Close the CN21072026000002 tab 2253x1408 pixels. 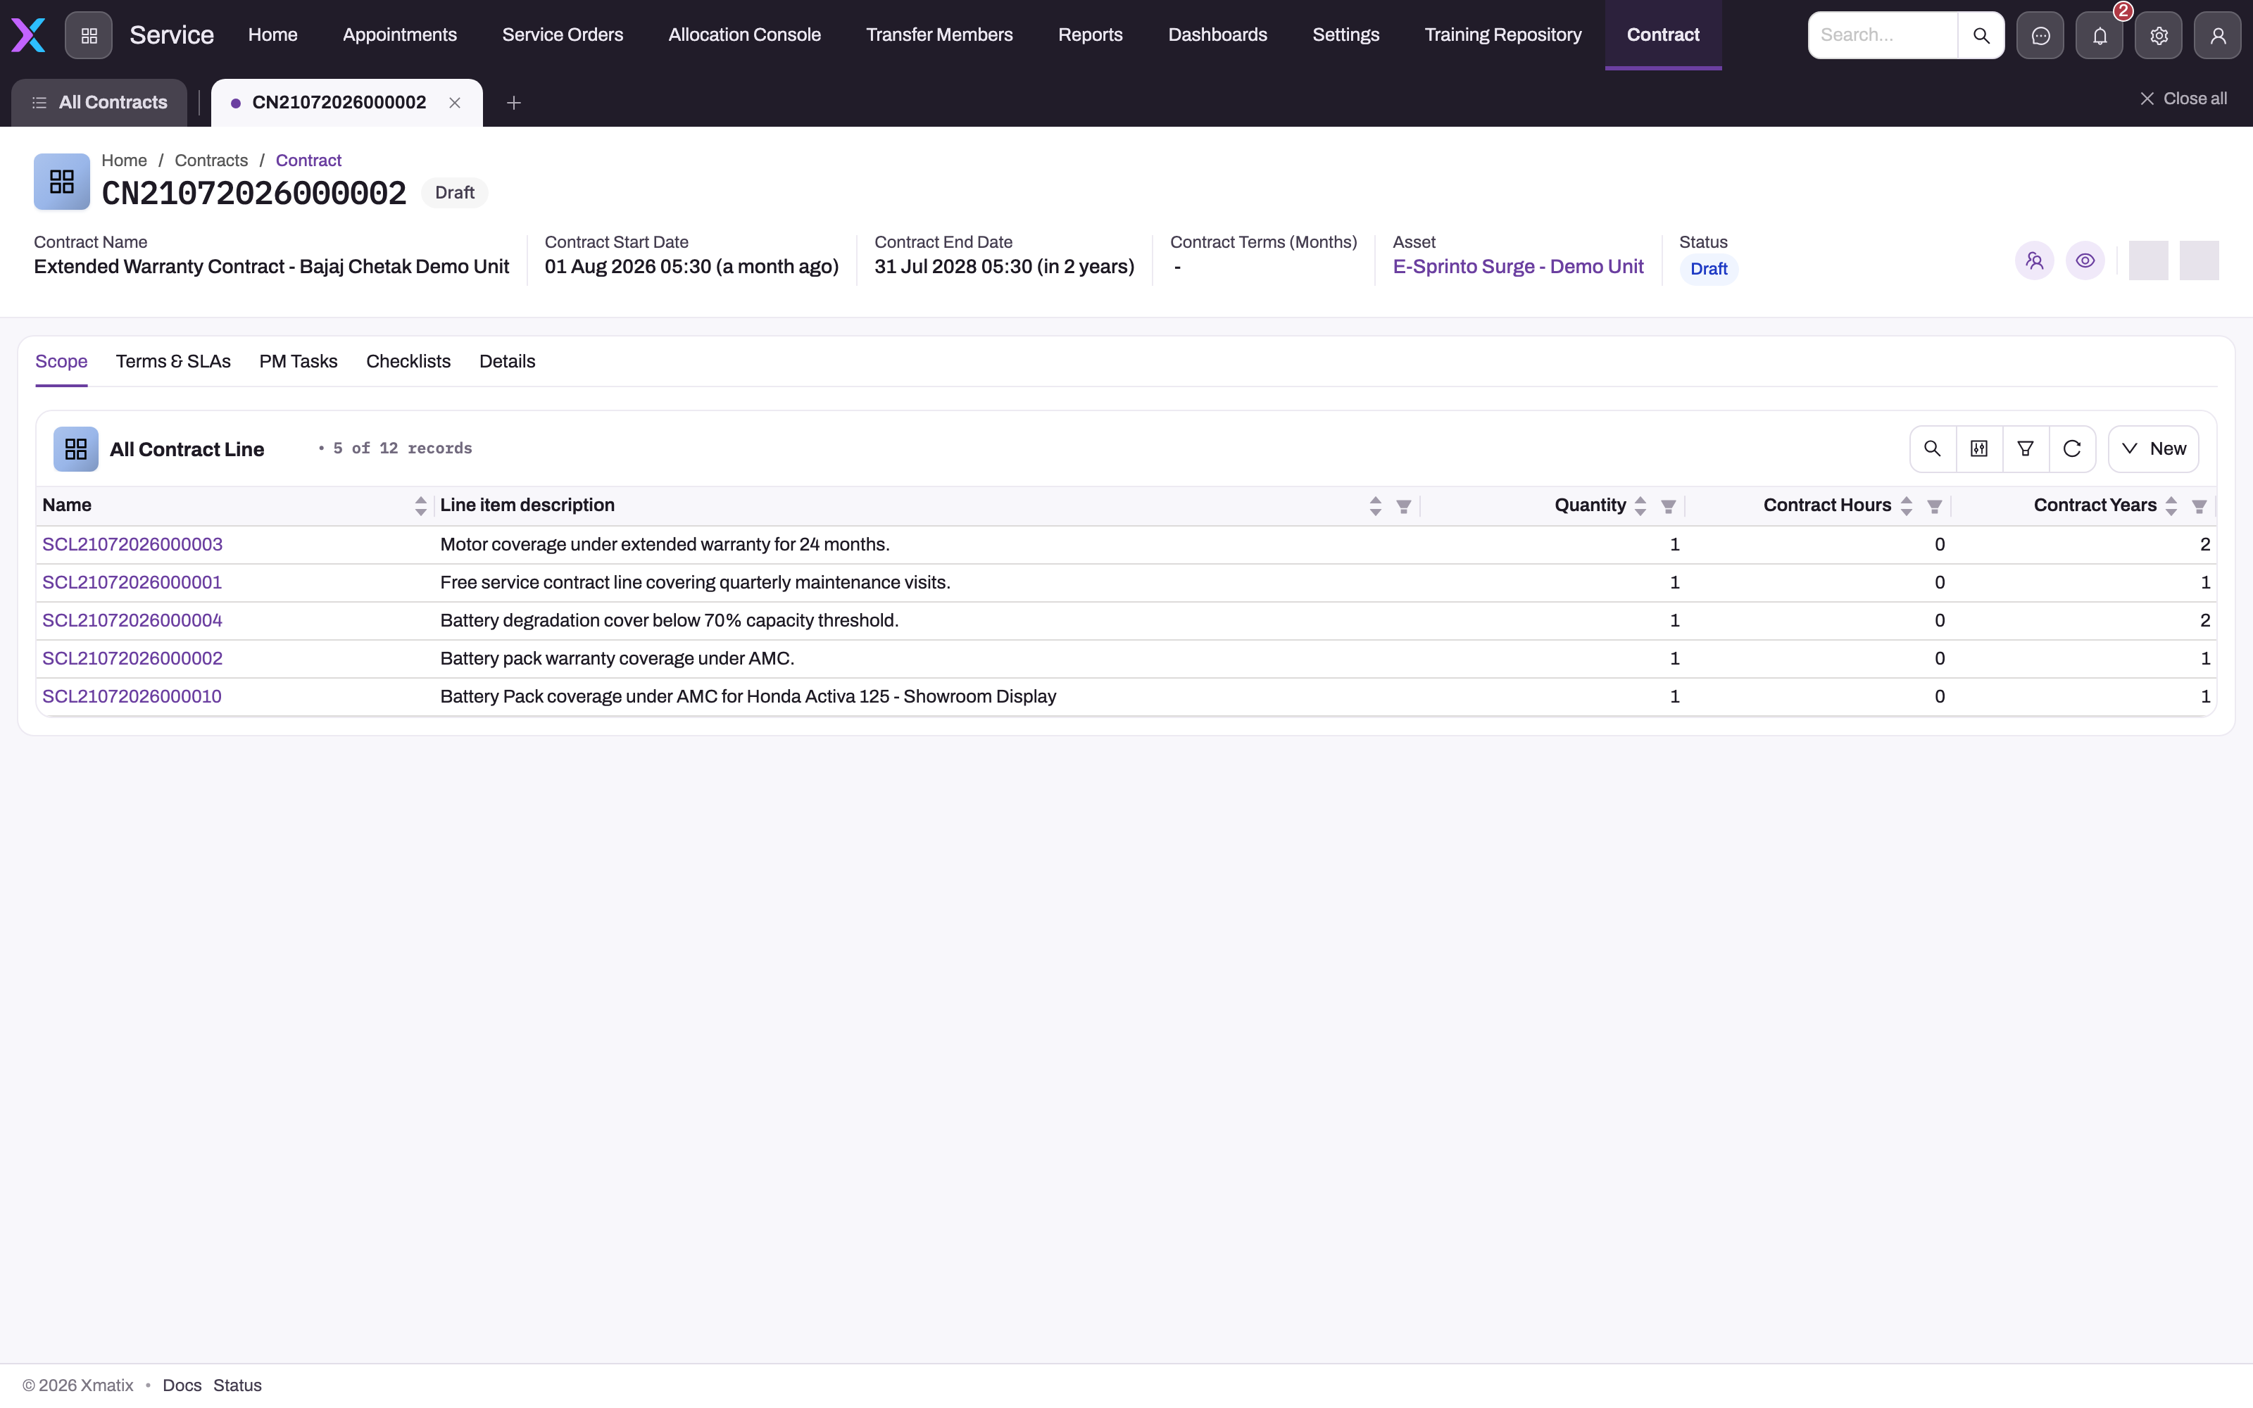[x=454, y=103]
